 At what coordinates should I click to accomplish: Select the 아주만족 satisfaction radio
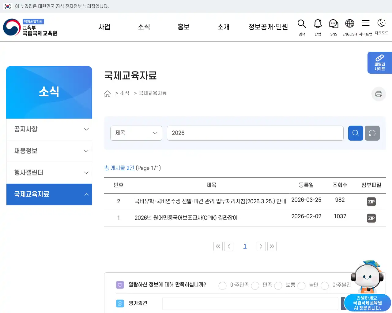[222, 285]
